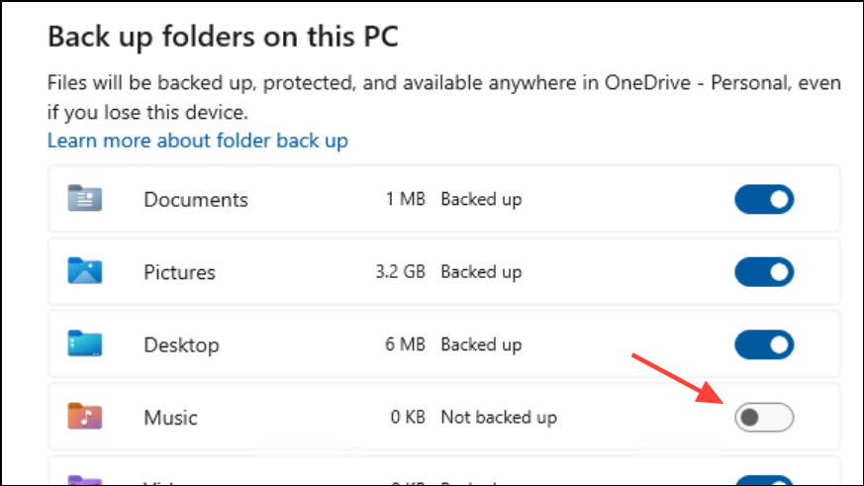Click the Backed up status for Documents

481,200
